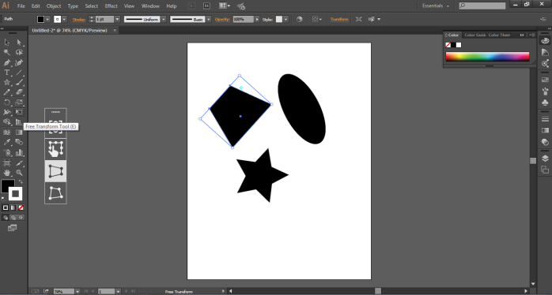Open the zoom level dropdown at bottom
552x295 pixels.
(x=78, y=292)
